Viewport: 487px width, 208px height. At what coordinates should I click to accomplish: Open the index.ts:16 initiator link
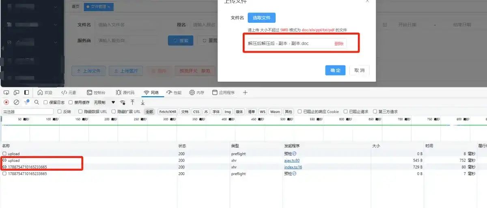[x=293, y=167]
